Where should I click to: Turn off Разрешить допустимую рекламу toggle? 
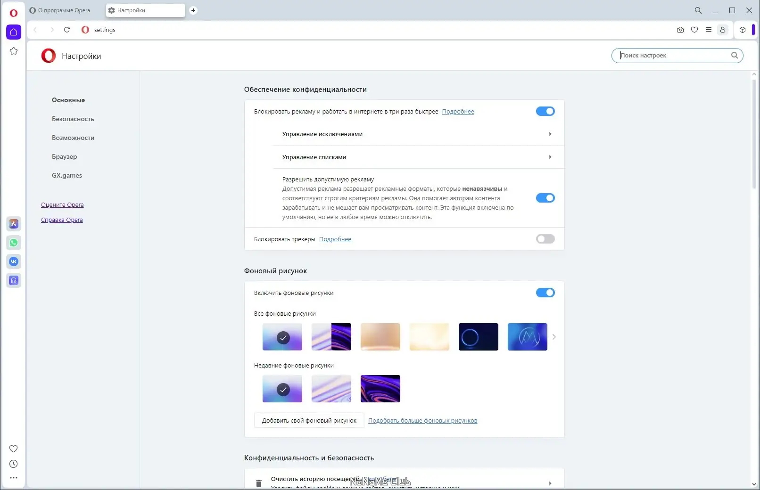click(x=545, y=198)
